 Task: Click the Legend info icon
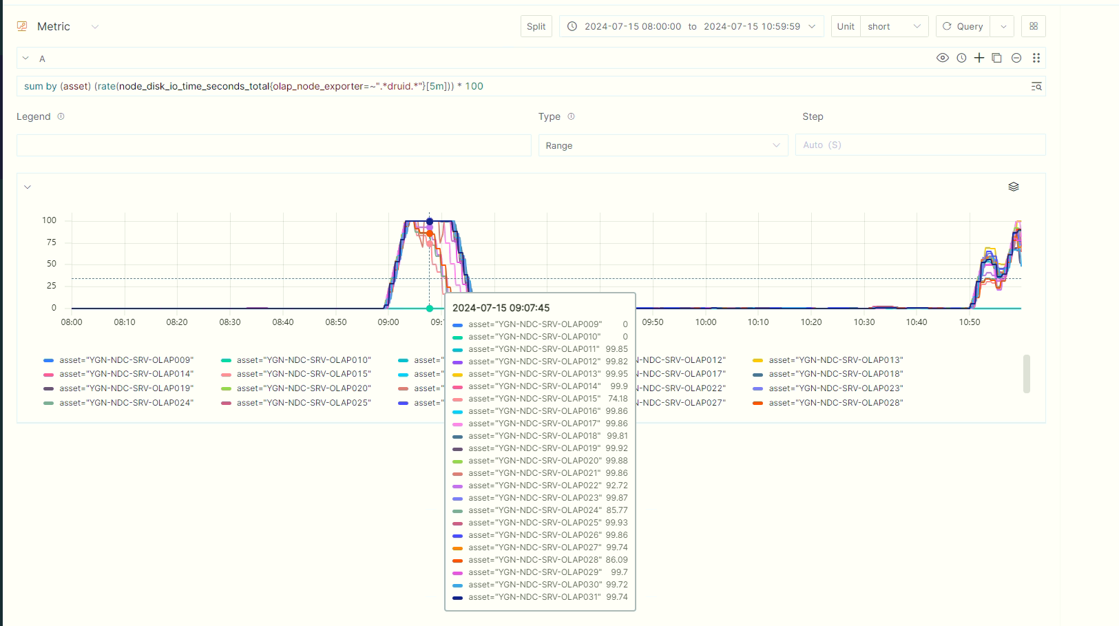61,116
